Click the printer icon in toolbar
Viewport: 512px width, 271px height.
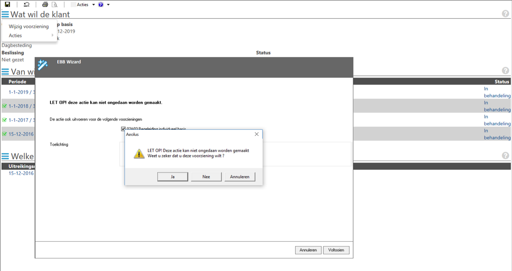pyautogui.click(x=45, y=4)
